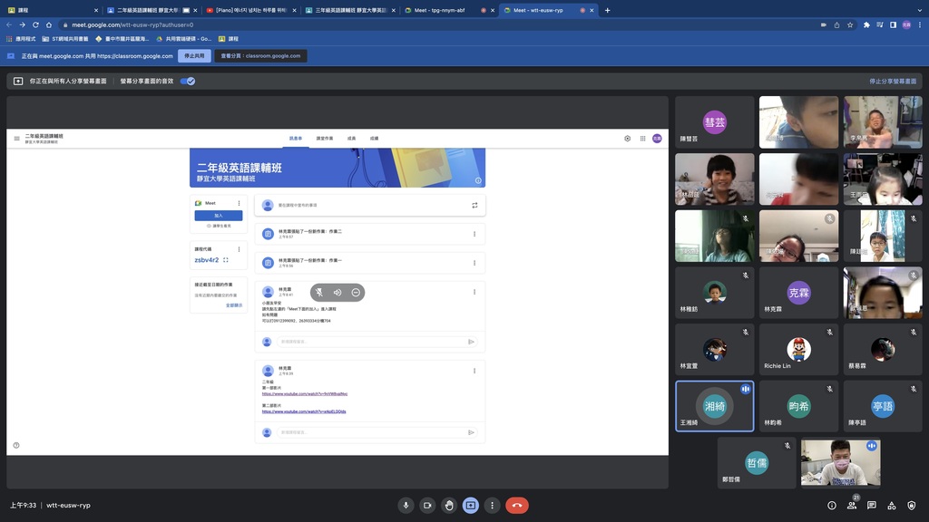The height and width of the screenshot is (522, 929).
Task: Select the 課堂作業 Classroom tab
Action: coord(324,139)
